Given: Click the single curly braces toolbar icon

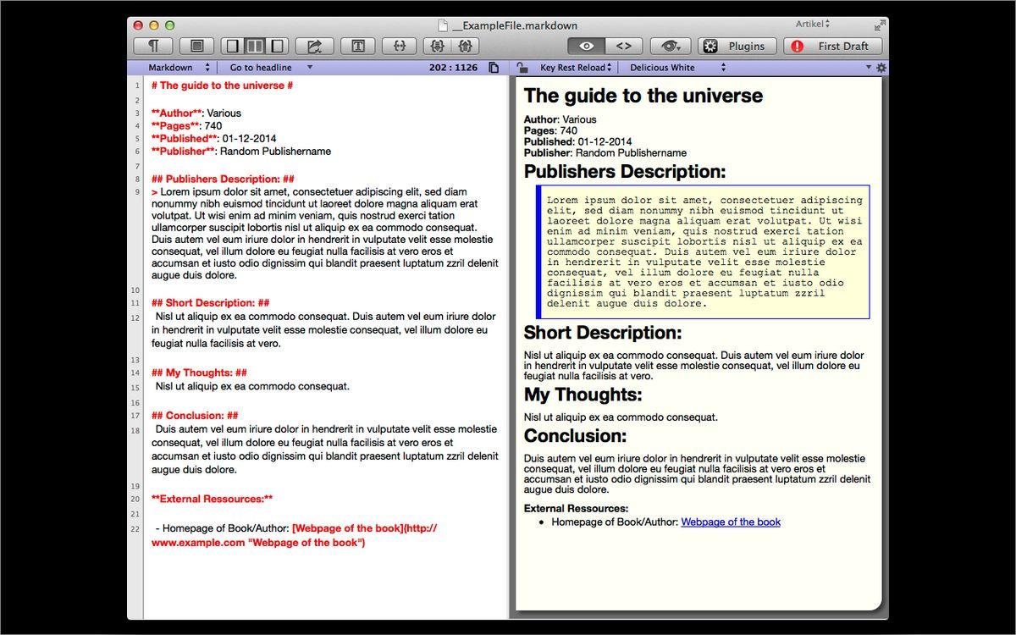Looking at the screenshot, I should (x=400, y=47).
